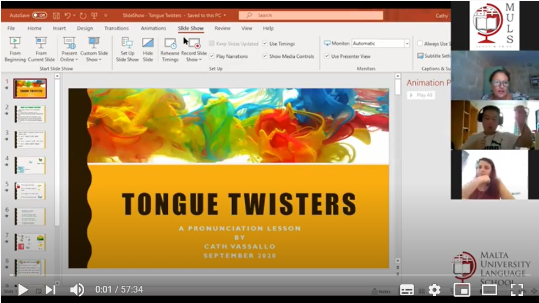Select slide 5 thumbnail
539x303 pixels.
(x=30, y=191)
